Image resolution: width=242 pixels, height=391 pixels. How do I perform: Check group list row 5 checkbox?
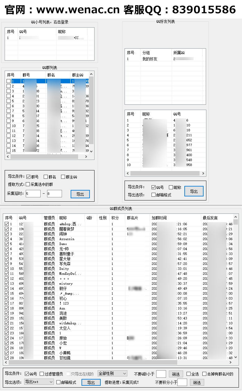pyautogui.click(x=8, y=101)
